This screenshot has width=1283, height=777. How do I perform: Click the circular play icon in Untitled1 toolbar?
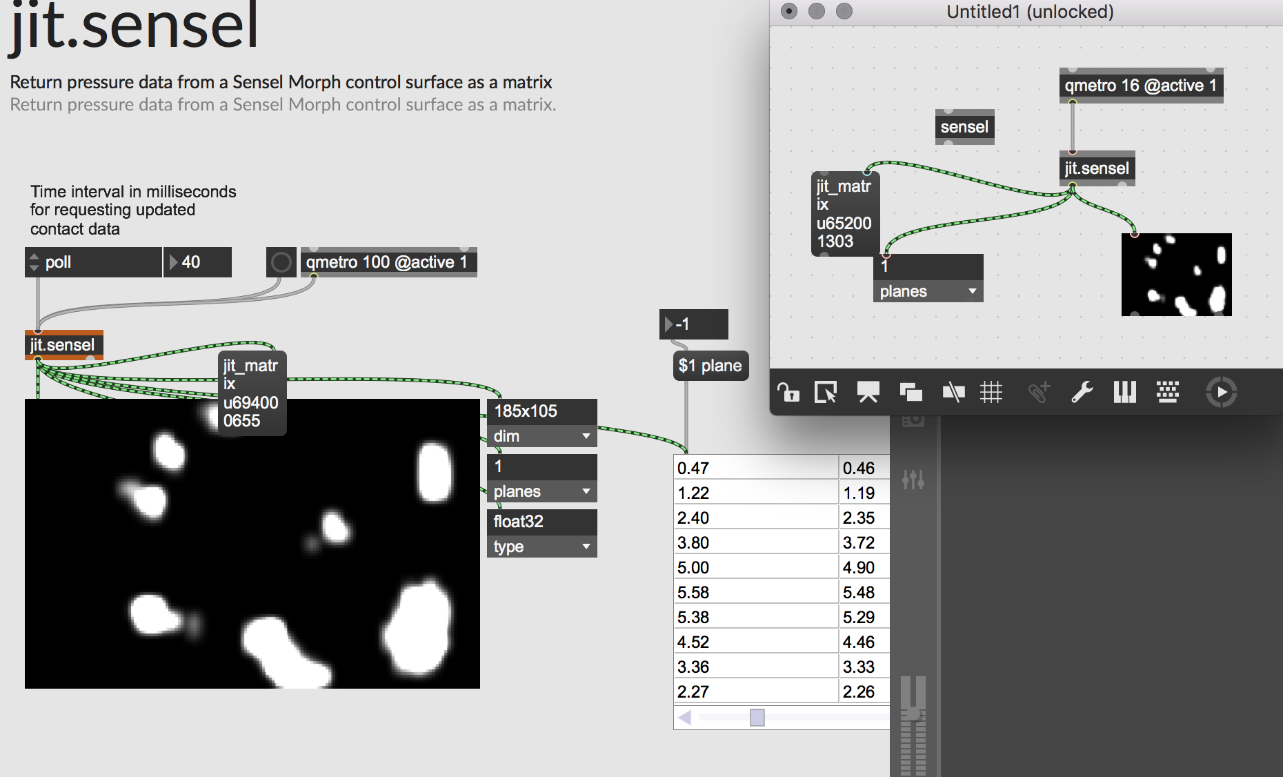(x=1221, y=393)
